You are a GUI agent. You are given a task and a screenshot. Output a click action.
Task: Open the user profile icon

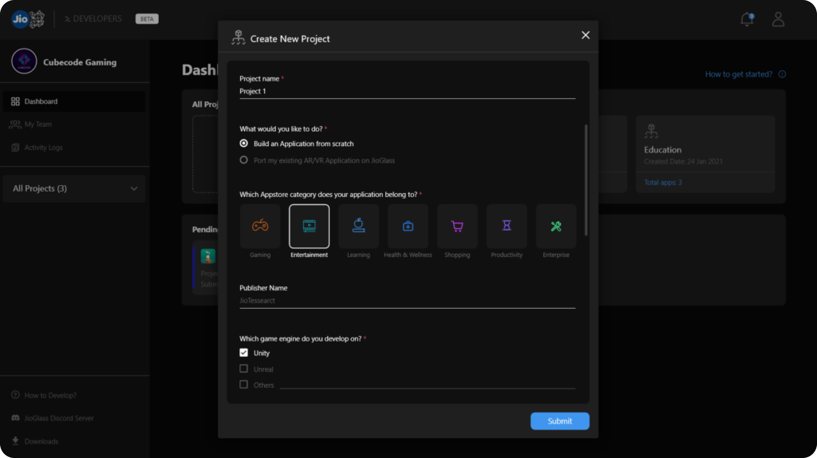778,19
